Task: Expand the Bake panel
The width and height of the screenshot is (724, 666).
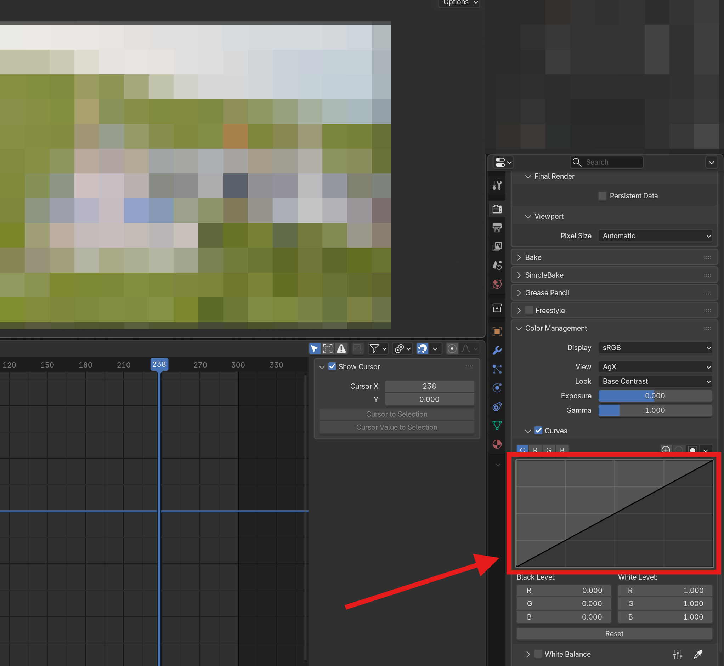Action: pyautogui.click(x=615, y=257)
